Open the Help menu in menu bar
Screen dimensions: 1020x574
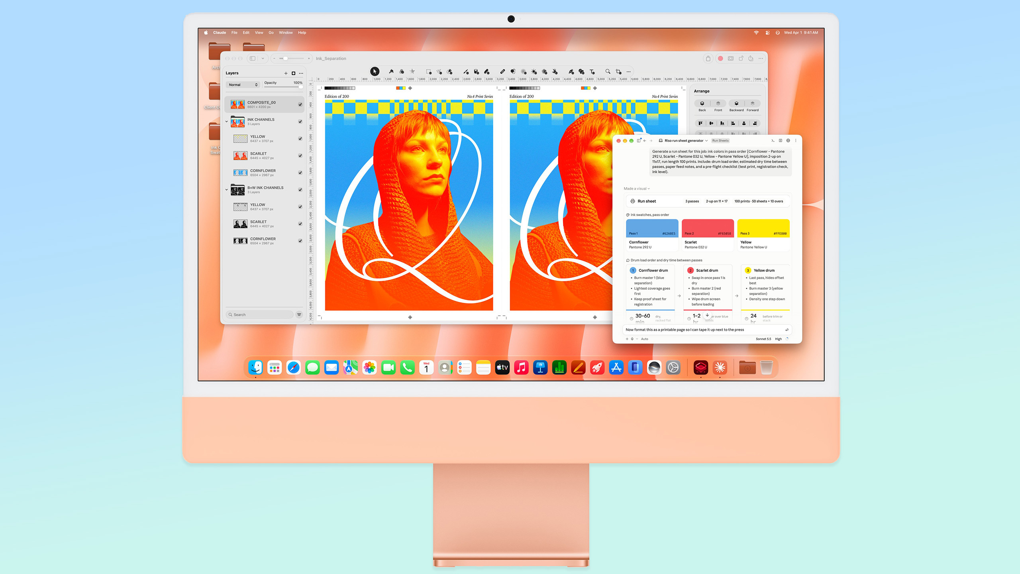302,33
